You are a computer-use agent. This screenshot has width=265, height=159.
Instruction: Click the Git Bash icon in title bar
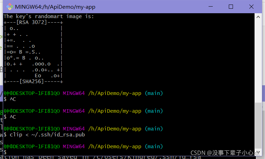10,7
